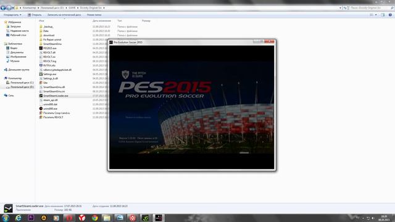Open the change view dropdown arrow

(x=376, y=15)
